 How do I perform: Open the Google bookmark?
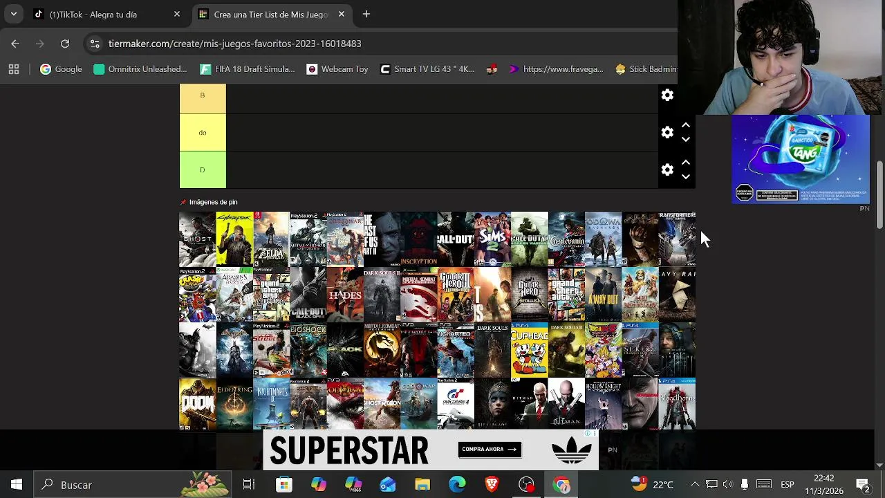pyautogui.click(x=61, y=69)
